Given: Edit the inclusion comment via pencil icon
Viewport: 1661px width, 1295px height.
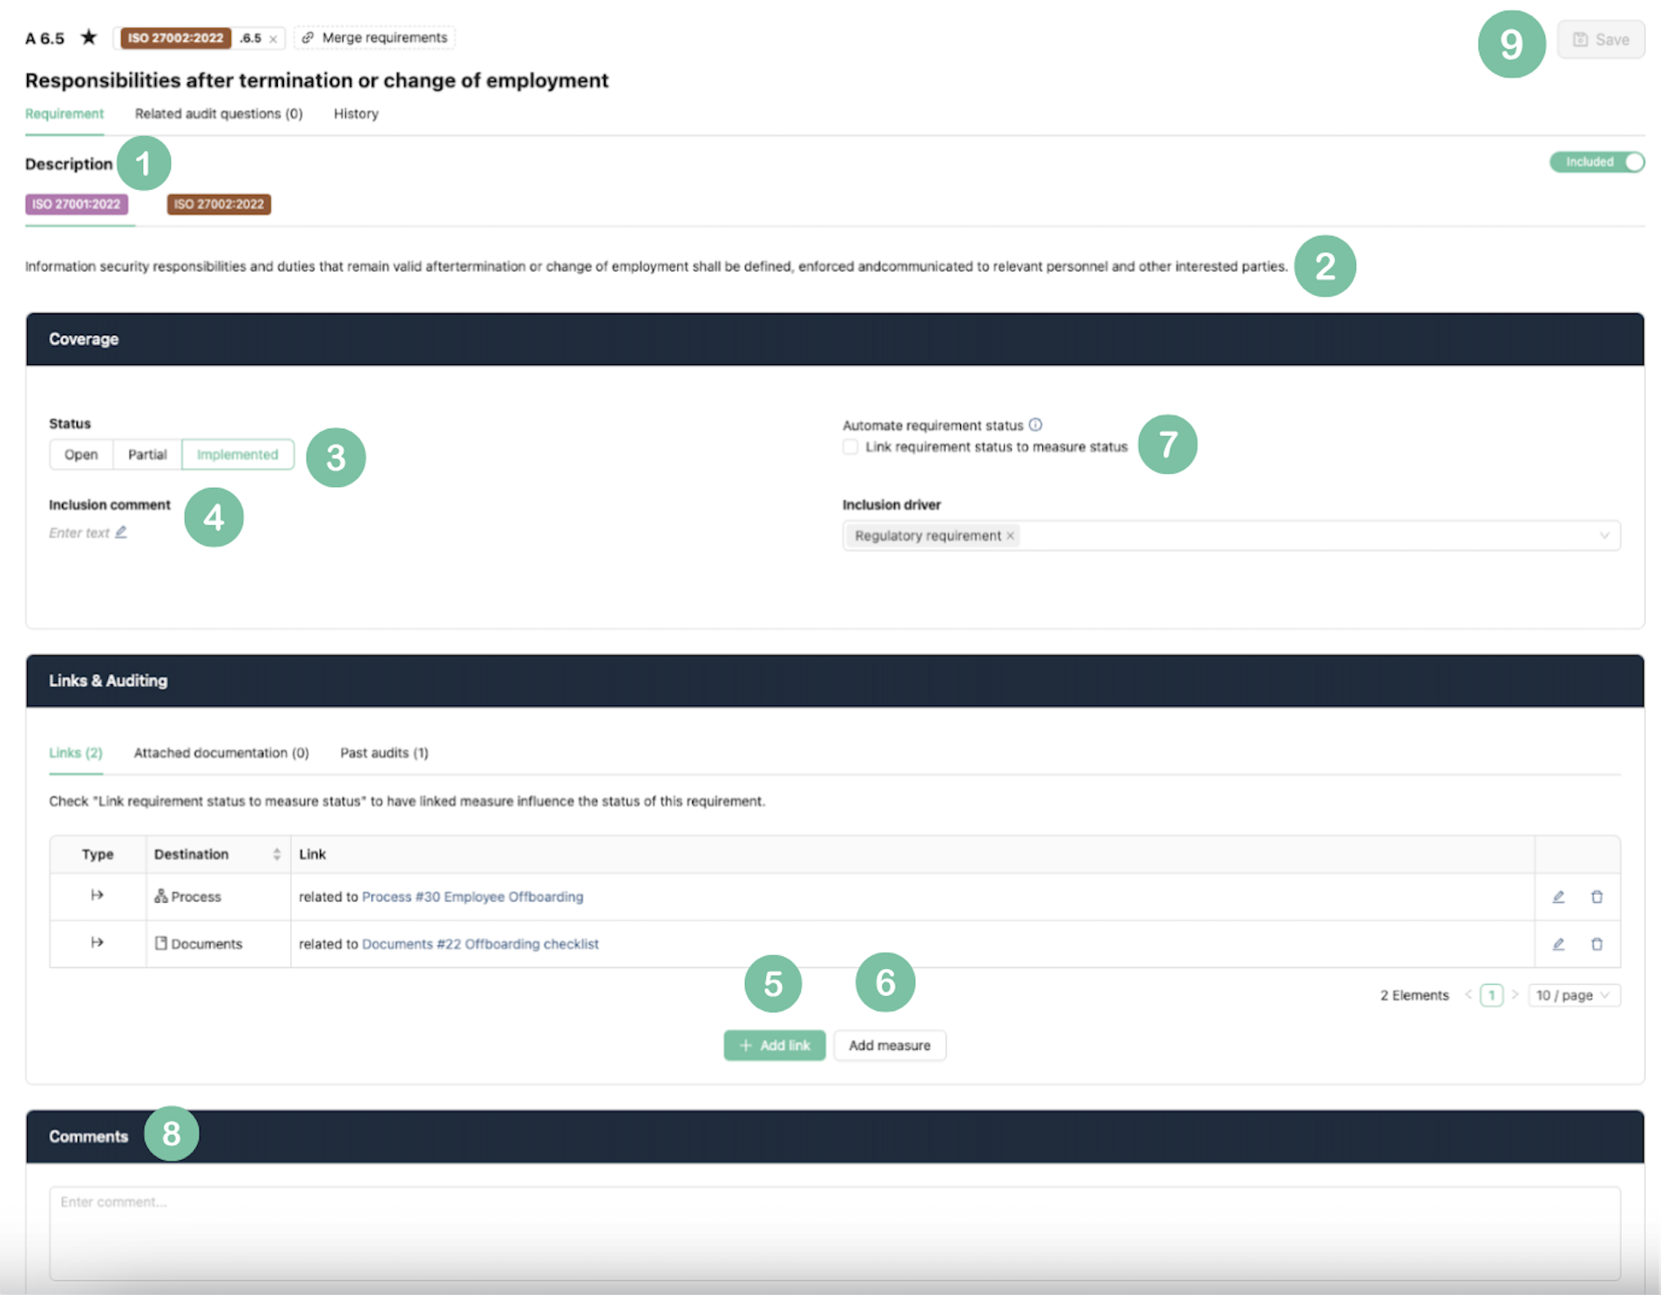Looking at the screenshot, I should click(x=121, y=532).
